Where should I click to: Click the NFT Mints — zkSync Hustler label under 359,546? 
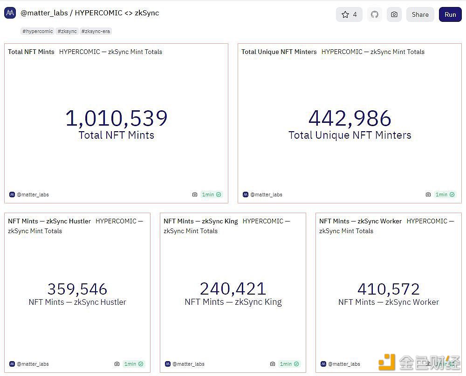[x=77, y=302]
